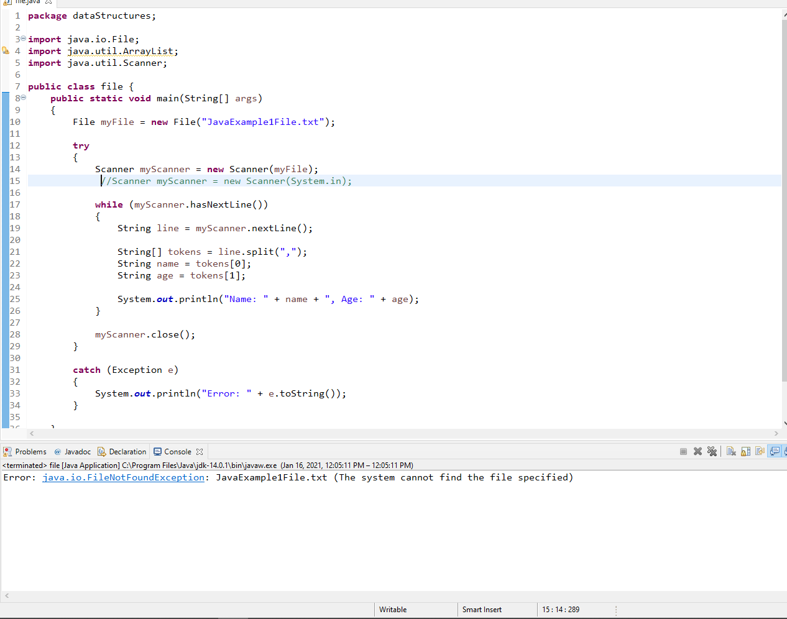
Task: Click line number 20 in the gutter
Action: coord(15,240)
